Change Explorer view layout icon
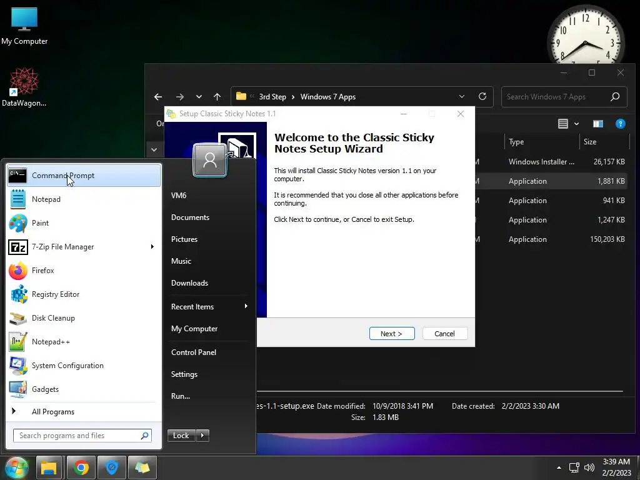This screenshot has width=640, height=480. pyautogui.click(x=563, y=124)
